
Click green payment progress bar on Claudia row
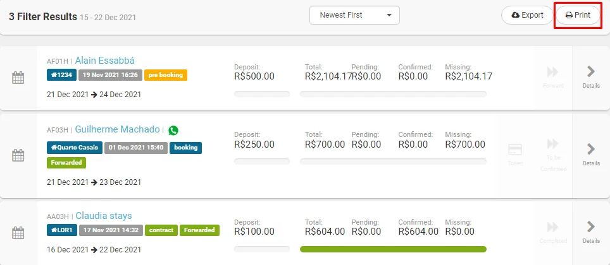click(x=392, y=249)
